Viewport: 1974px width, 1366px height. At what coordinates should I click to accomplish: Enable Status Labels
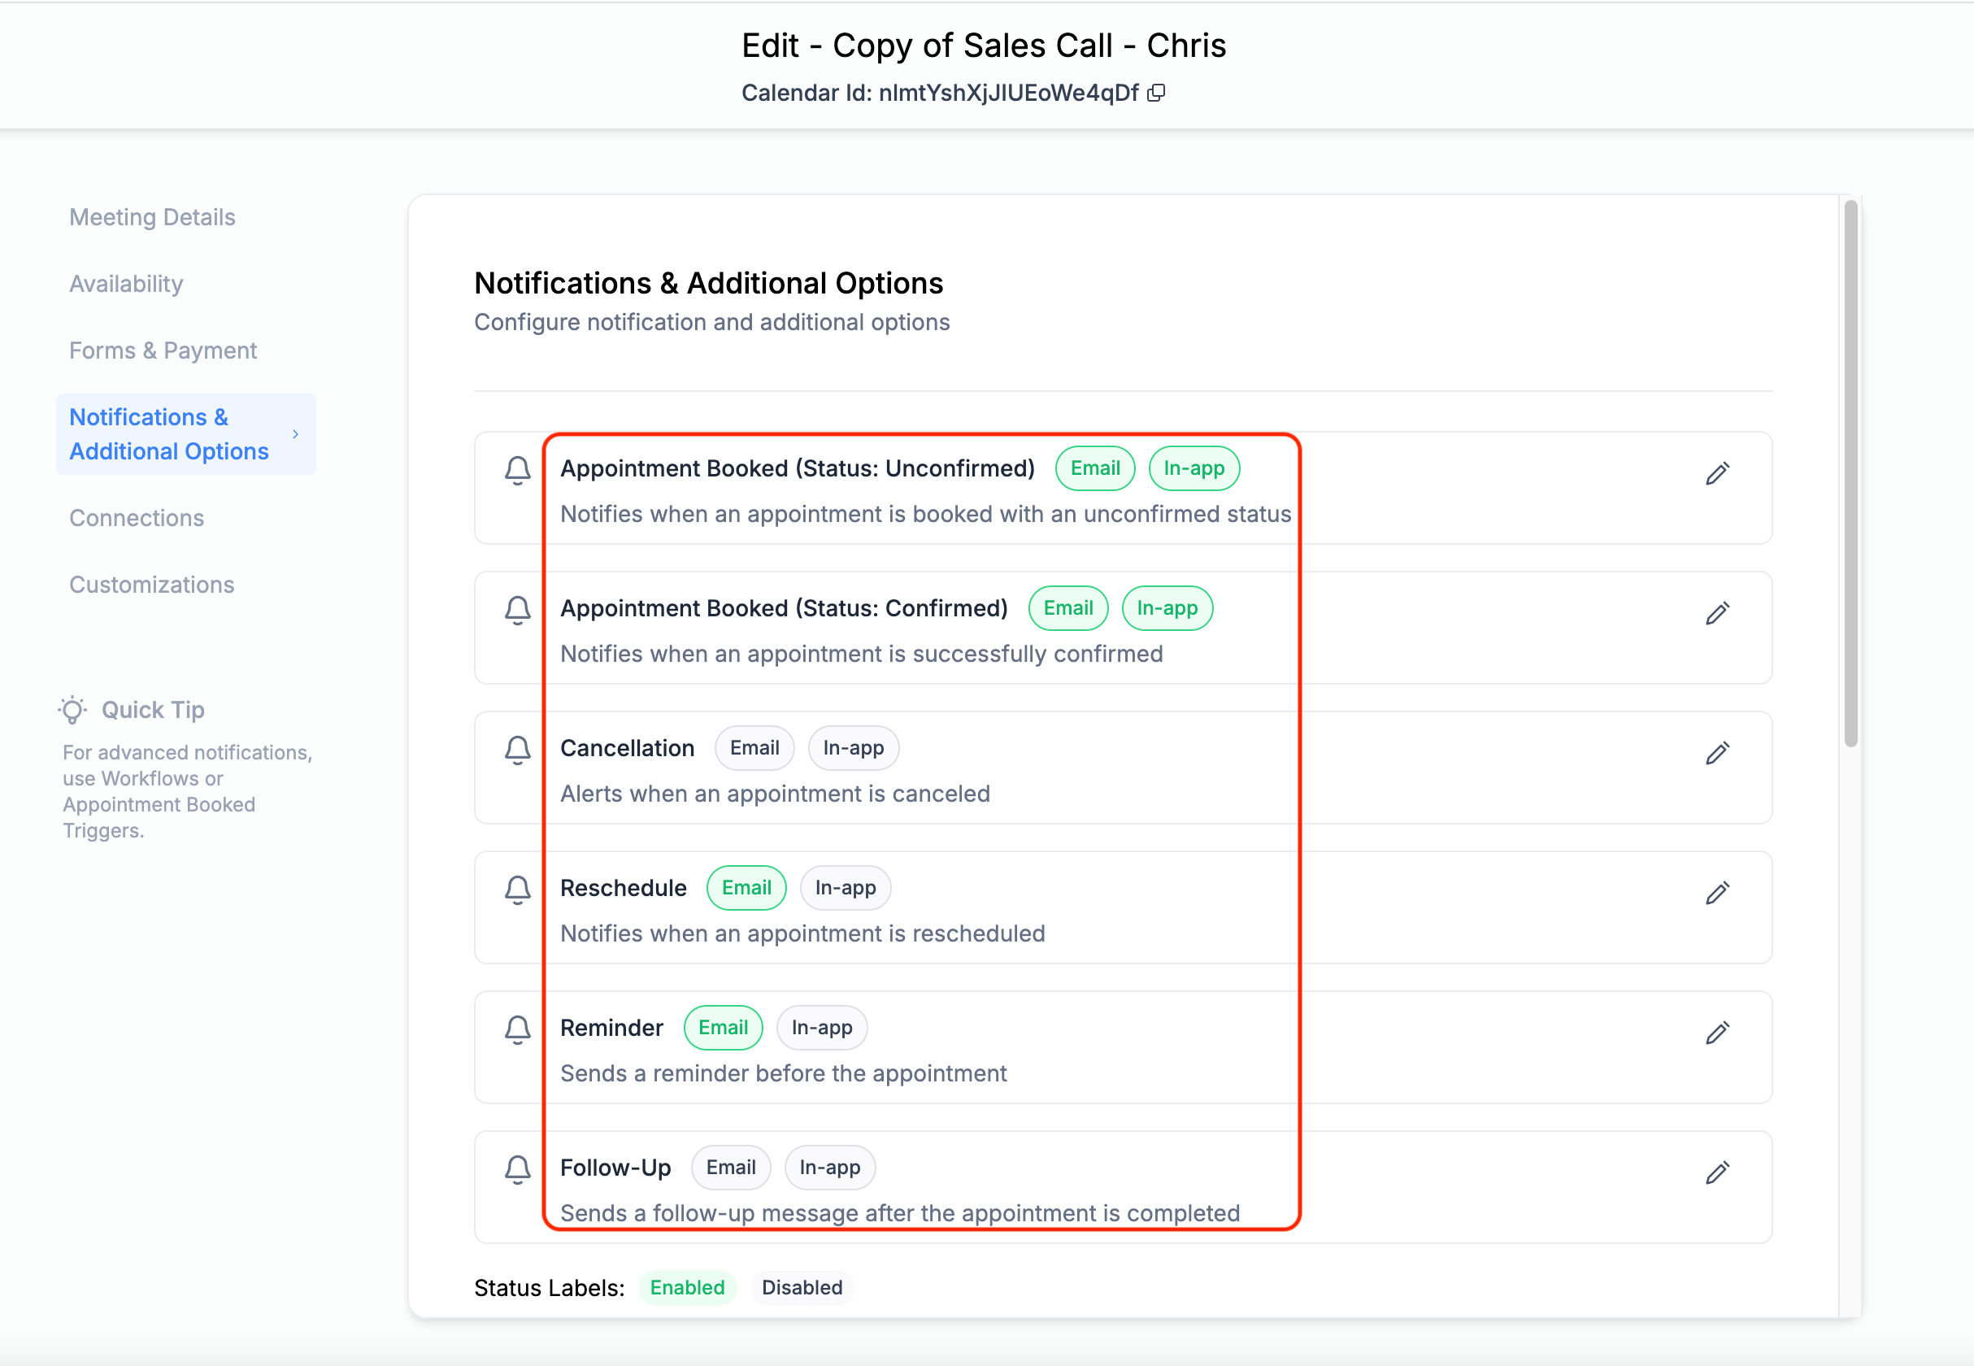click(x=687, y=1287)
